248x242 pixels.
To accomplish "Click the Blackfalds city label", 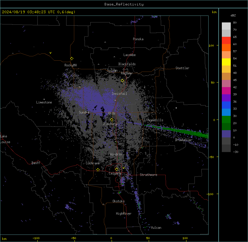I will (x=127, y=64).
